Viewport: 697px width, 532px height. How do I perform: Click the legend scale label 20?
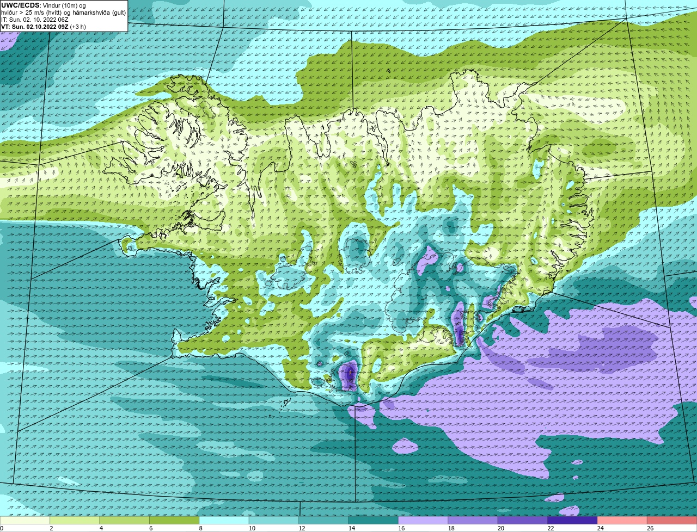501,528
